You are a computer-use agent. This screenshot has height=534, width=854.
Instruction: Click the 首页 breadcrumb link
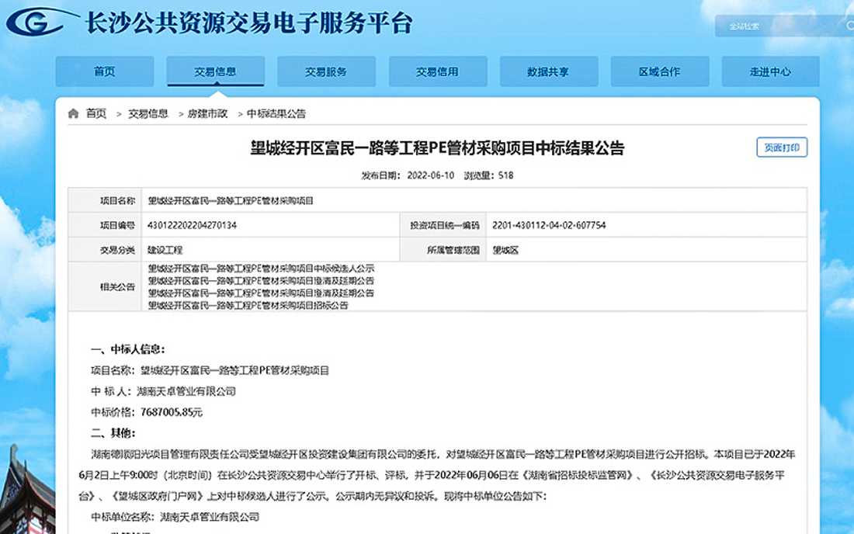click(96, 113)
